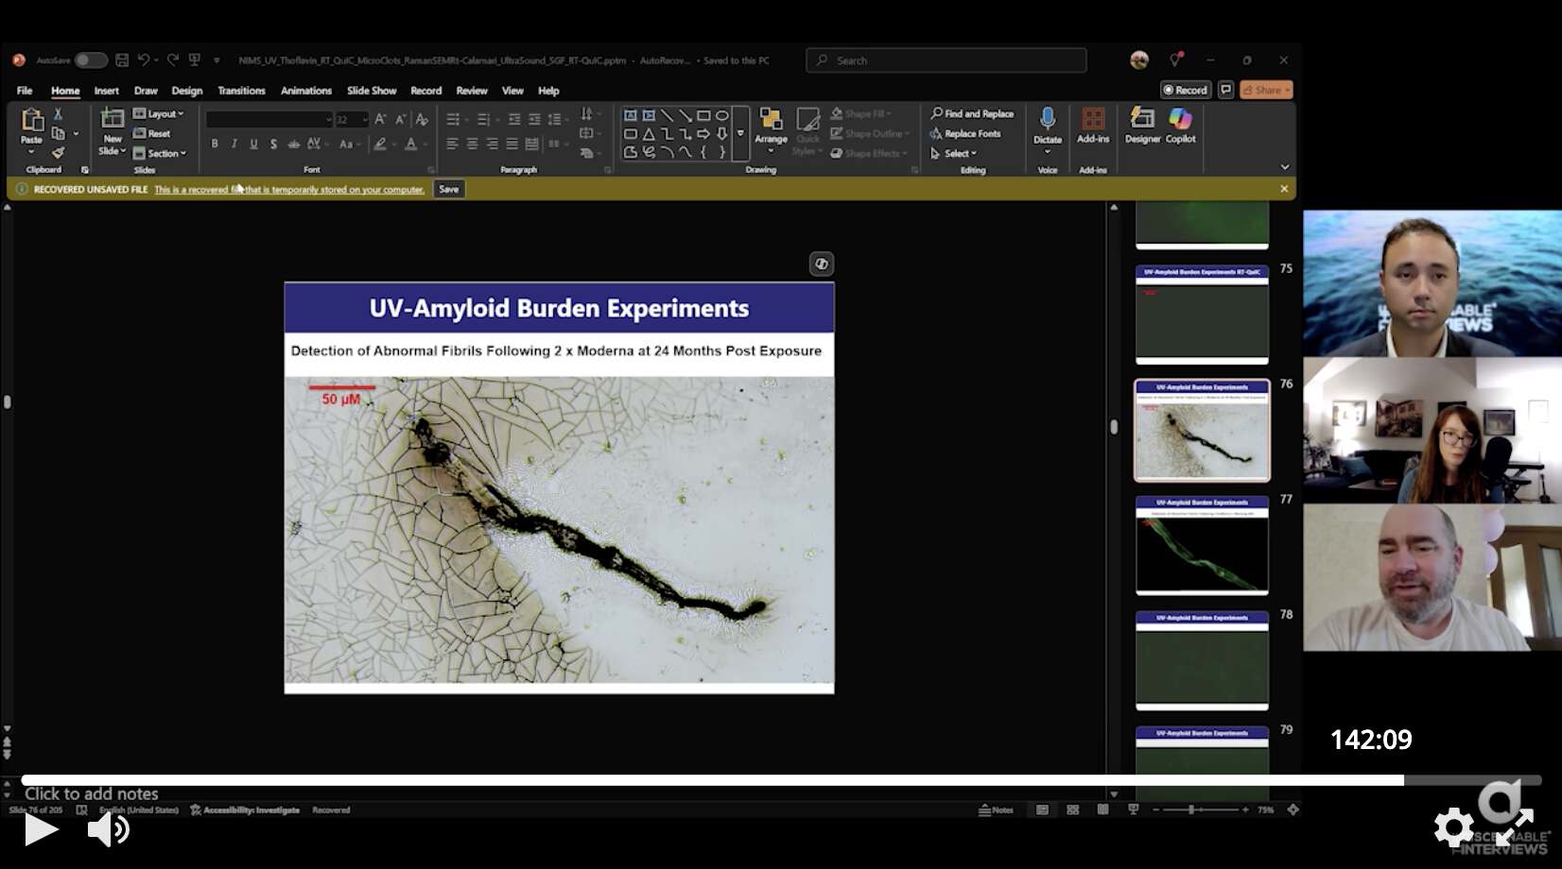This screenshot has width=1562, height=869.
Task: Click the Format Painter brush
Action: [x=58, y=152]
